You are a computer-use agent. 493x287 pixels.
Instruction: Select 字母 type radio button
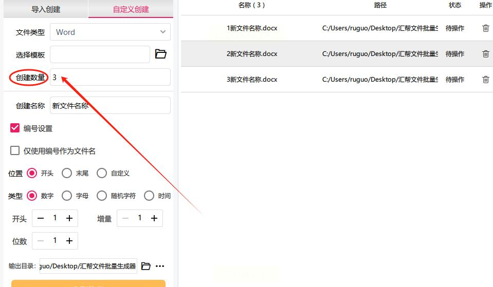[67, 196]
